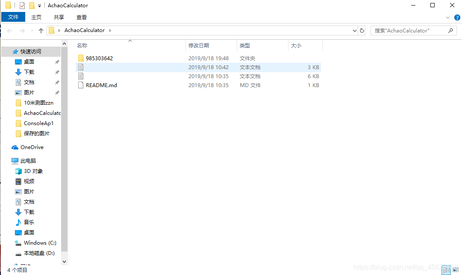Sort by 修改日期 column header

(199, 46)
